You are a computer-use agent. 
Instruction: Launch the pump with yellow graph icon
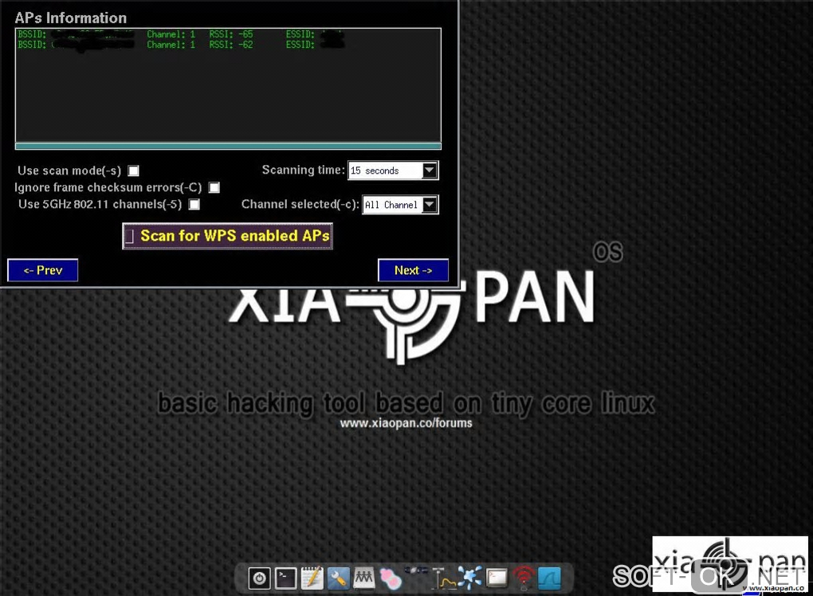444,578
